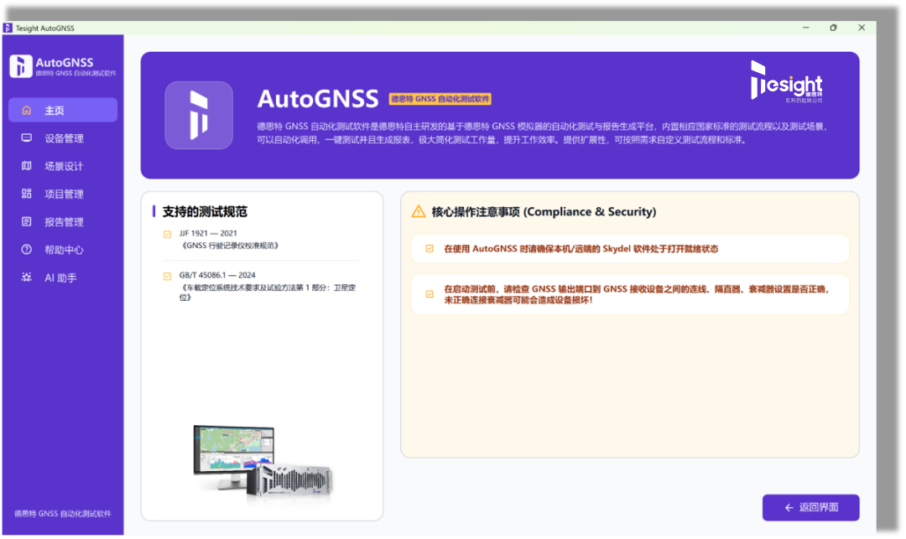The image size is (906, 539).
Task: Launch the AI 助手 page
Action: pyautogui.click(x=63, y=277)
